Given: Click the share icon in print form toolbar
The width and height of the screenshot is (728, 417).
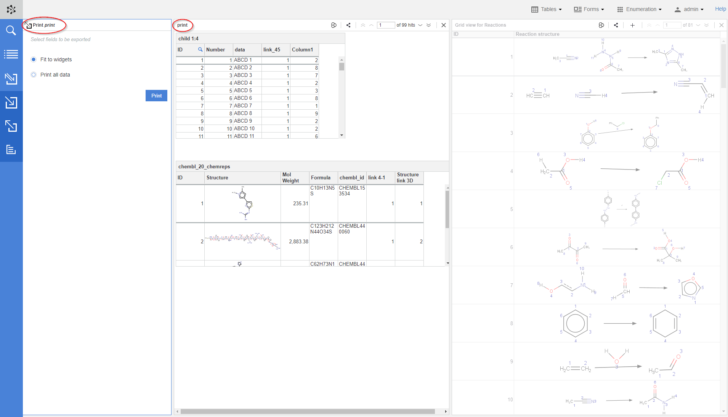Looking at the screenshot, I should (348, 25).
